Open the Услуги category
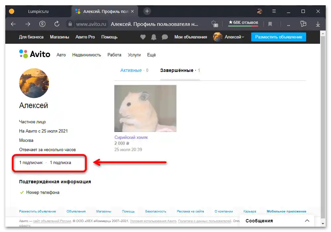 coord(134,55)
